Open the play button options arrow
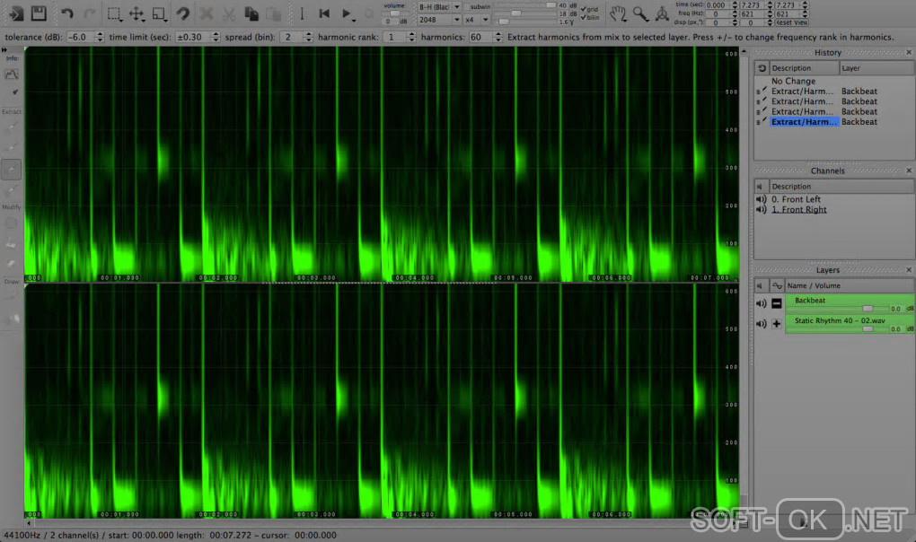 pyautogui.click(x=354, y=20)
